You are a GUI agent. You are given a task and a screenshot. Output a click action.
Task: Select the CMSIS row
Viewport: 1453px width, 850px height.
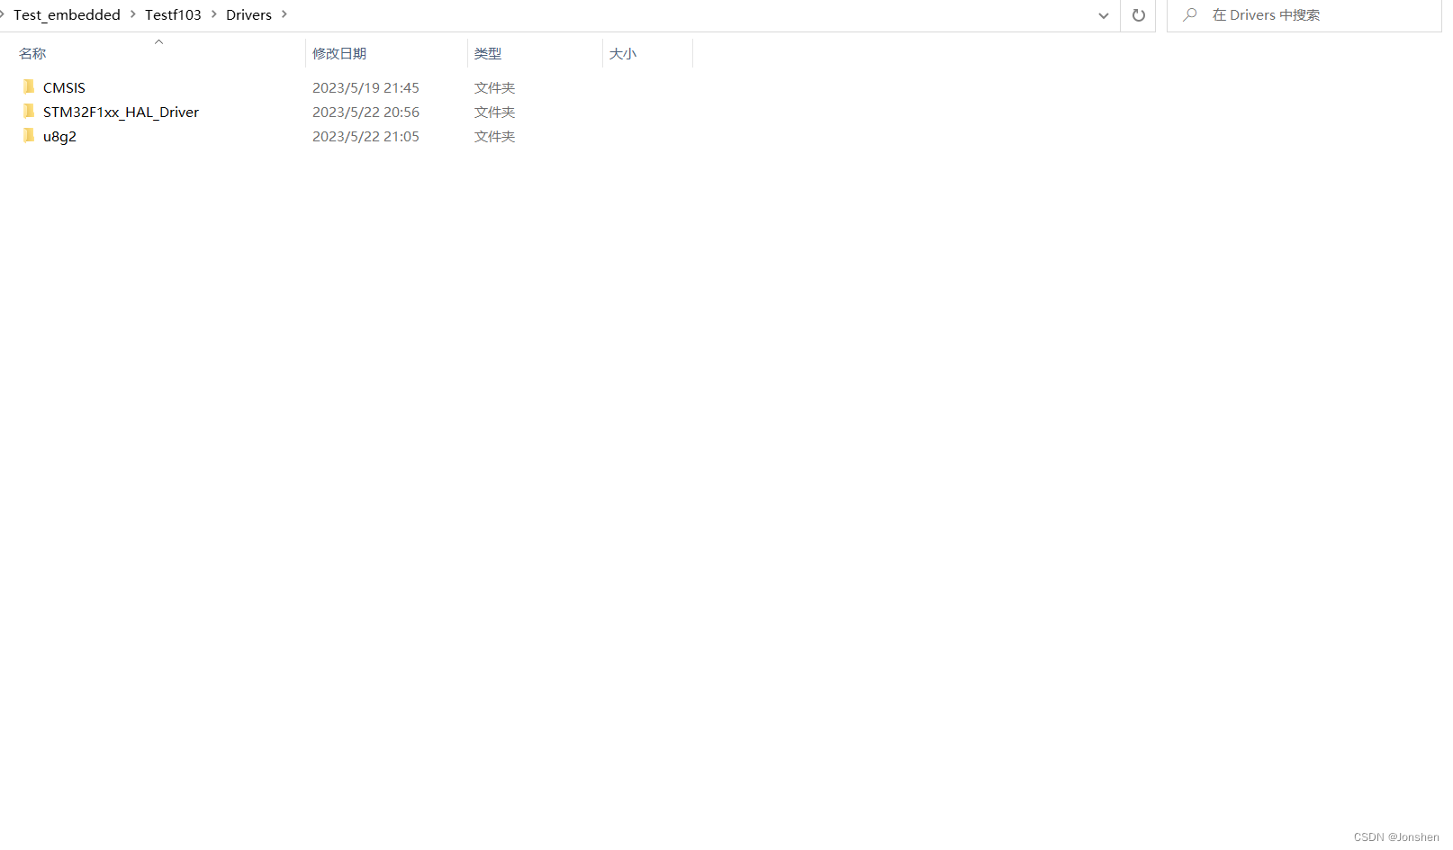64,86
